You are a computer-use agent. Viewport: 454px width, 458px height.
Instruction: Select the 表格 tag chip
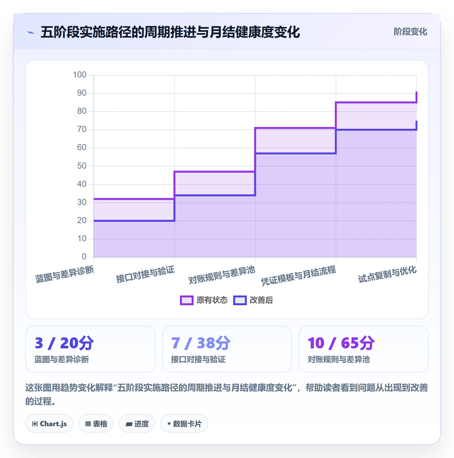click(96, 424)
